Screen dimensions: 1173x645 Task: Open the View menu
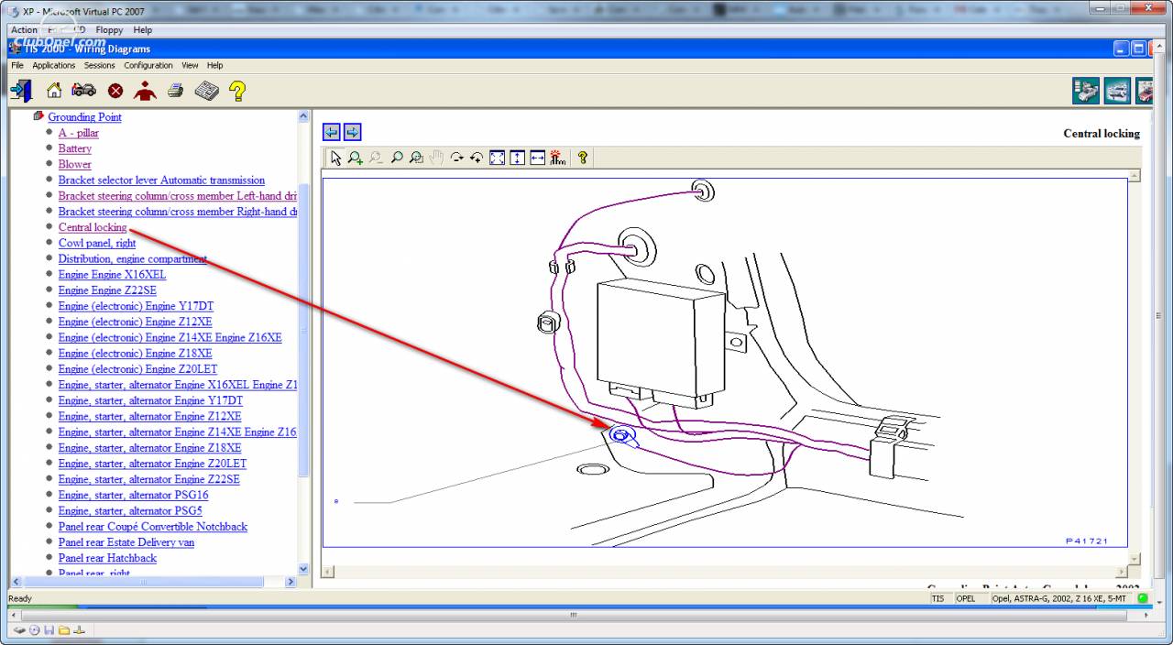[x=190, y=65]
